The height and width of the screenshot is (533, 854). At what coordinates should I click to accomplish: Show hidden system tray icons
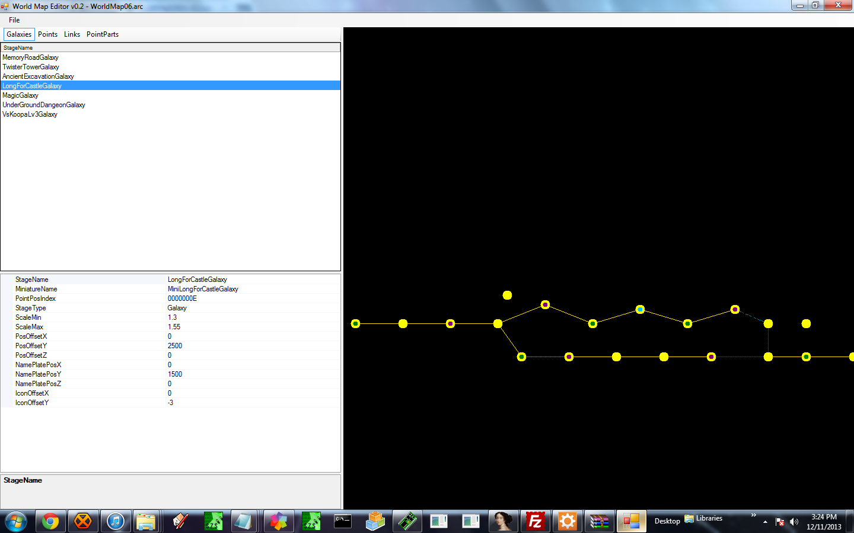click(765, 522)
